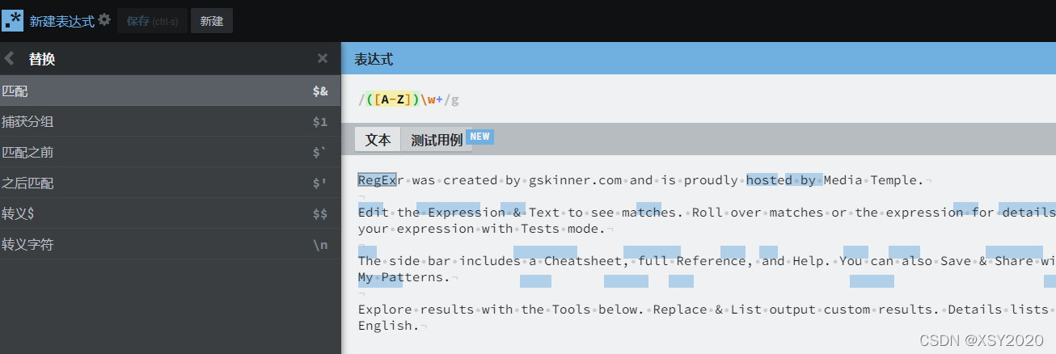
Task: Click into the regex expression field
Action: point(699,99)
